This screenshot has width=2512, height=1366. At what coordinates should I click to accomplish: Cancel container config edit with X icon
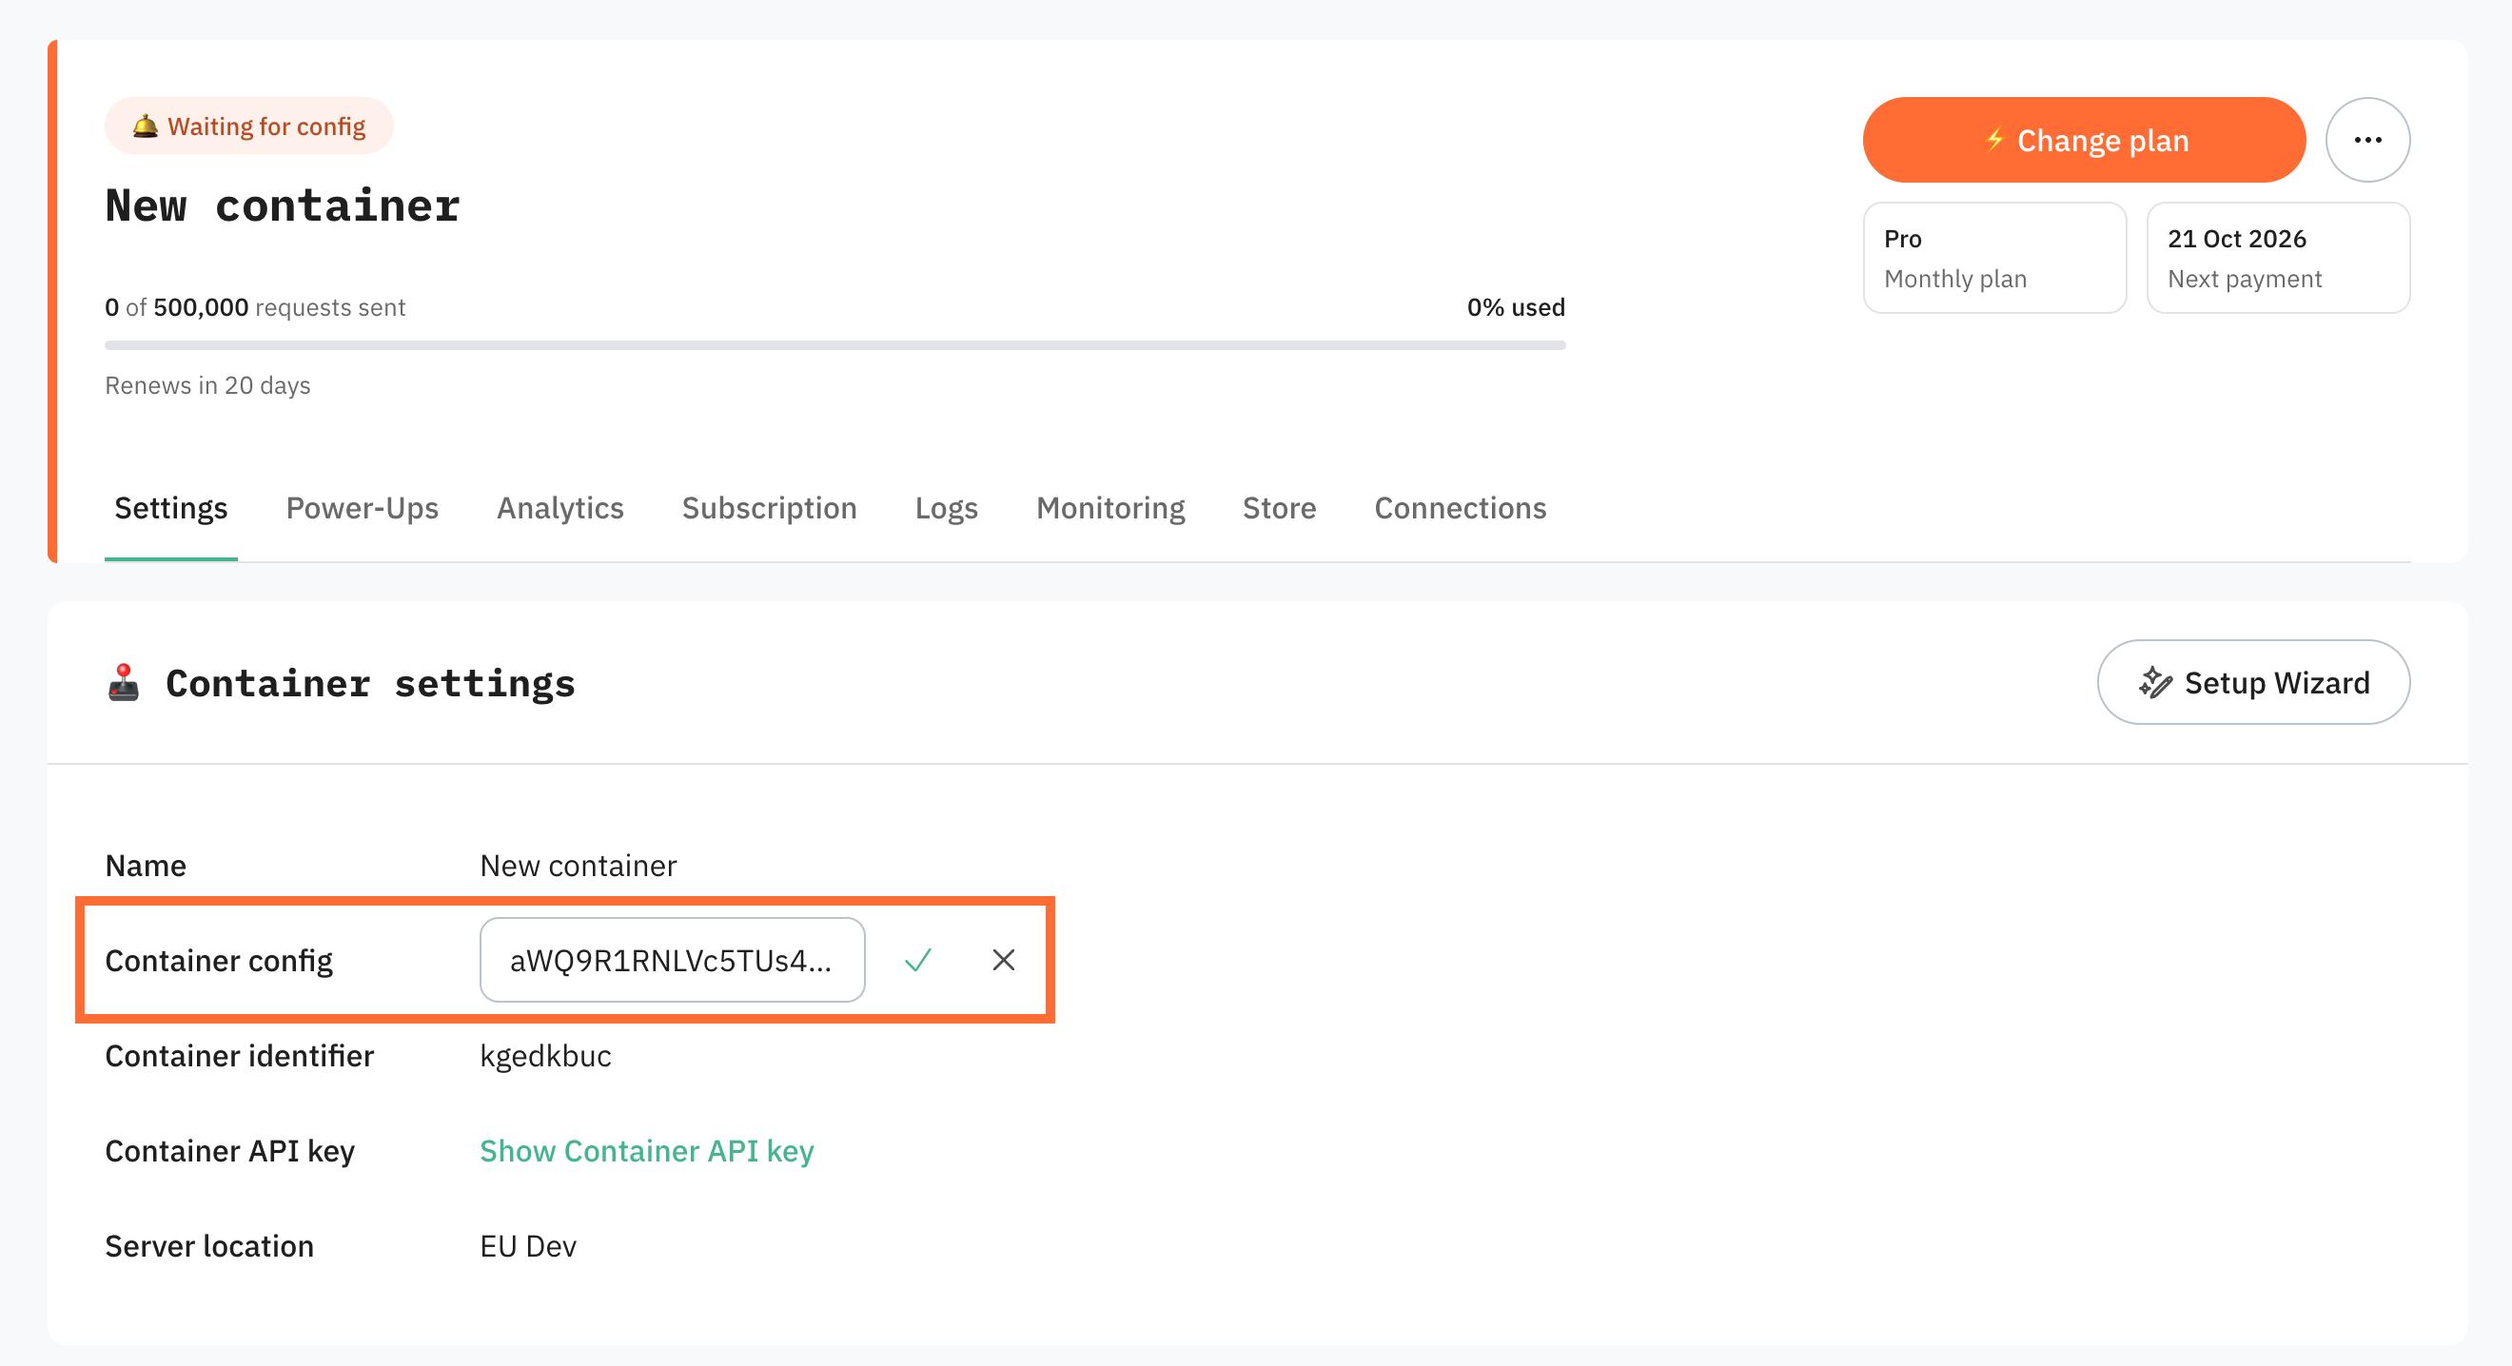click(x=1004, y=961)
